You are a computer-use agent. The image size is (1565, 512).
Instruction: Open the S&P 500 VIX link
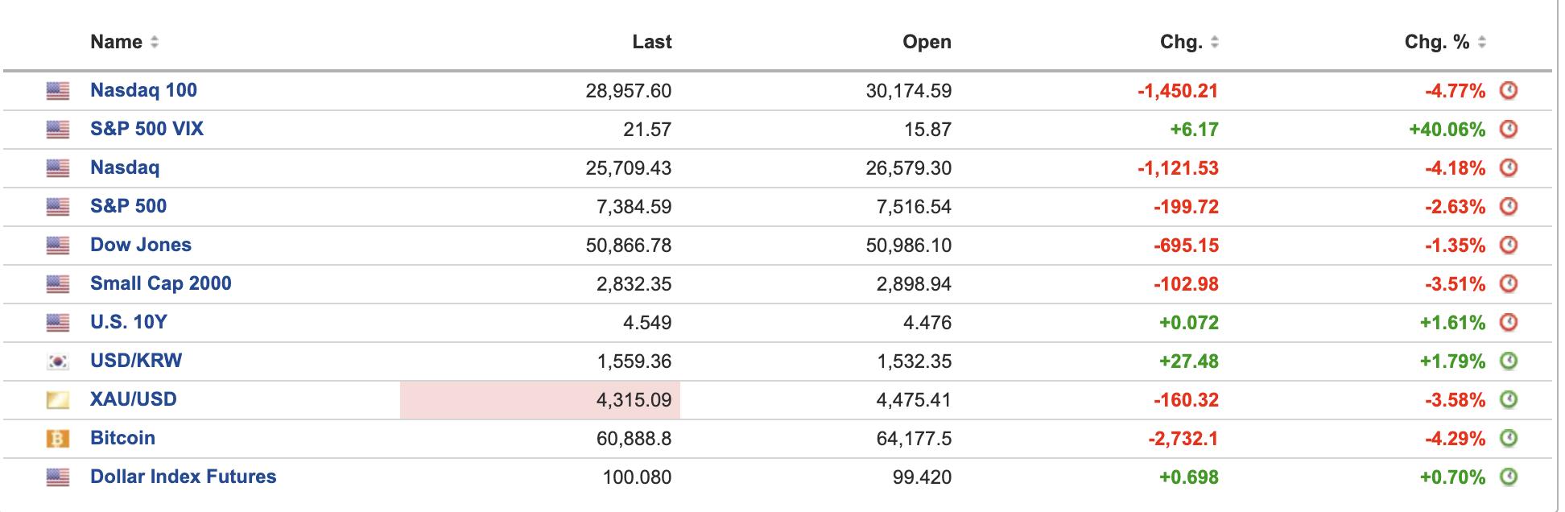tap(147, 129)
